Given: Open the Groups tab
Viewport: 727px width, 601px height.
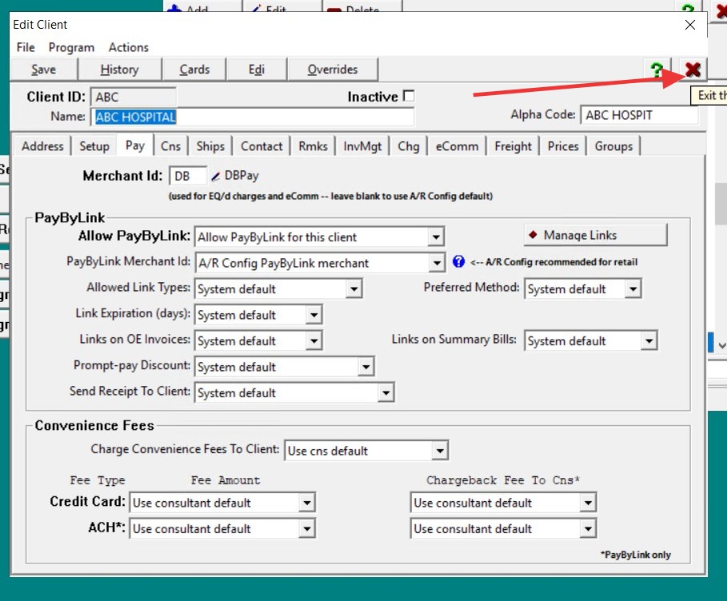Looking at the screenshot, I should point(613,146).
